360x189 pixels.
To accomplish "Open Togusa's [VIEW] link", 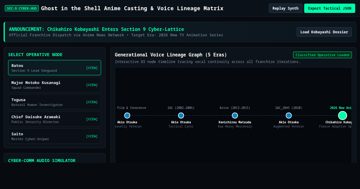I will 92,102.
